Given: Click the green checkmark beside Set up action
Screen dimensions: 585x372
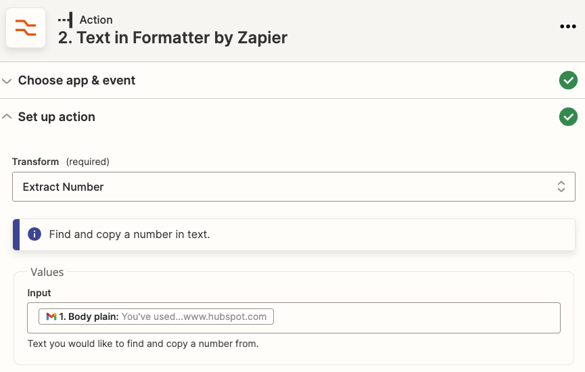Looking at the screenshot, I should tap(567, 117).
